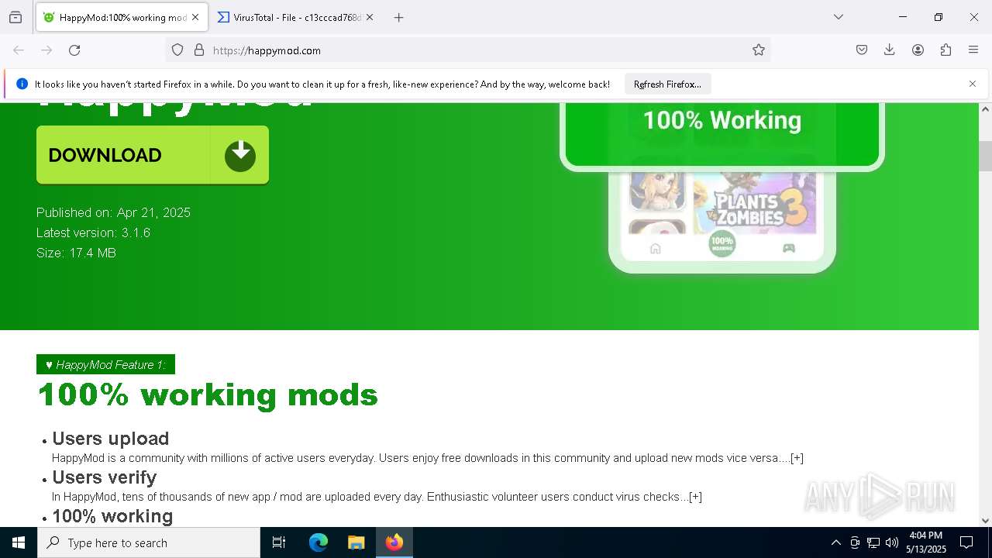Expand the list all tabs dropdown
Image resolution: width=992 pixels, height=558 pixels.
click(839, 17)
